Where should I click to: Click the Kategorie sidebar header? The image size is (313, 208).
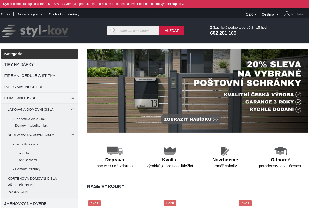[x=39, y=54]
